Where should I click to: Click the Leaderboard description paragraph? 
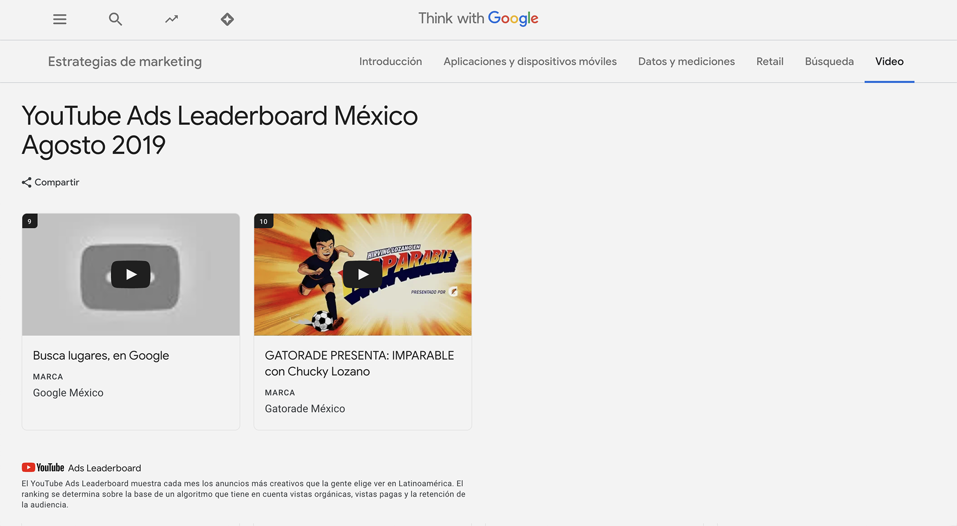(243, 494)
